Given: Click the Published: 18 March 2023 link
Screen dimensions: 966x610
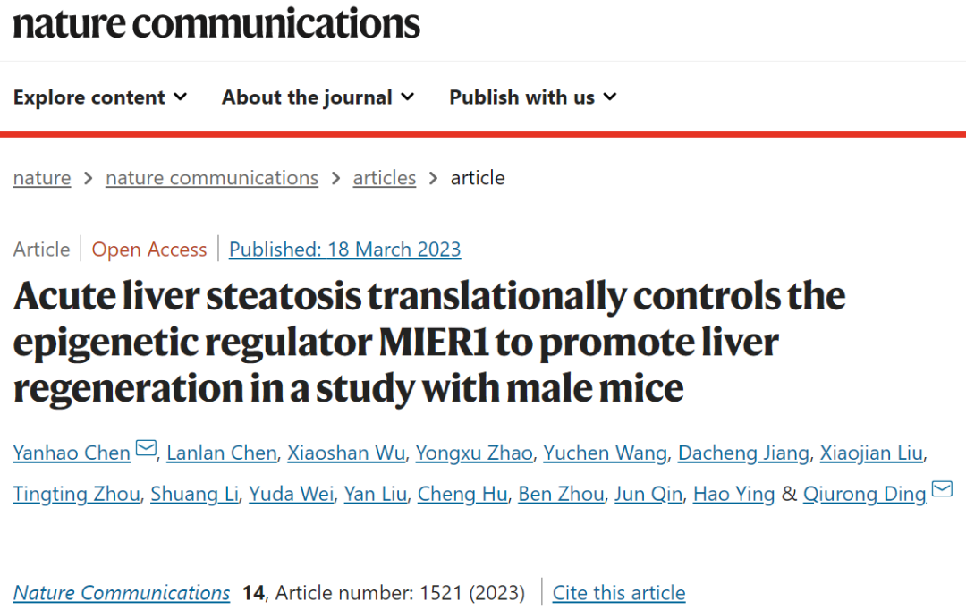Looking at the screenshot, I should click(345, 250).
